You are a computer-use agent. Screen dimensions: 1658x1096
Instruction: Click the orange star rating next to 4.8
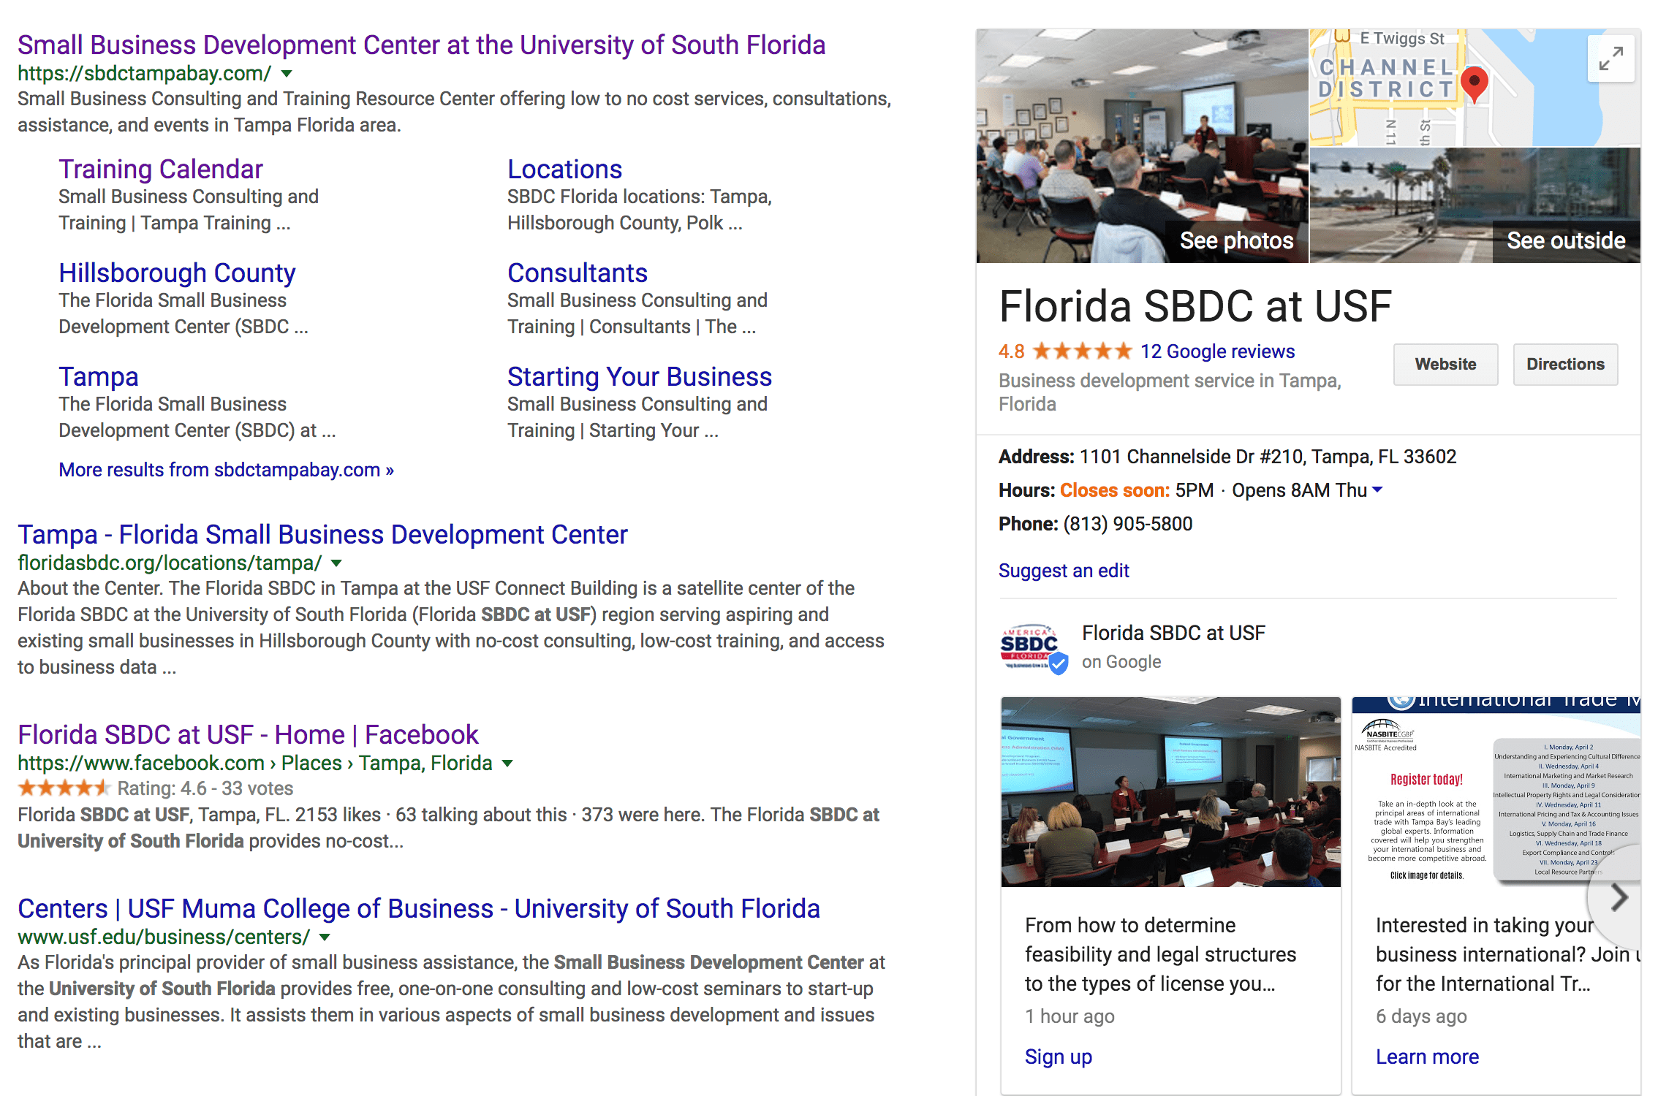coord(1082,351)
